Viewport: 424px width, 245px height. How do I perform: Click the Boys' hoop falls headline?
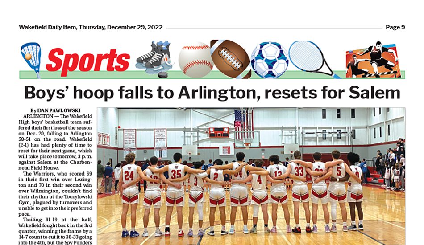(x=212, y=93)
